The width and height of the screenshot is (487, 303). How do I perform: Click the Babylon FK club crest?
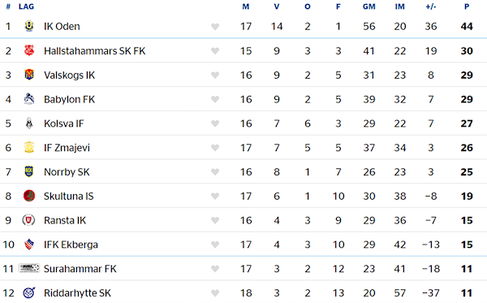(29, 99)
